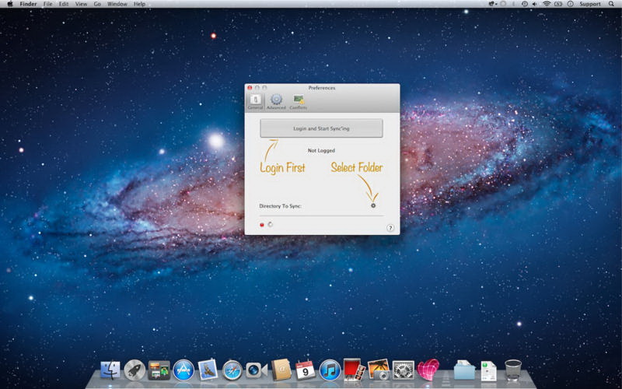This screenshot has width=622, height=389.
Task: Open Launchpad rocket icon in Dock
Action: click(135, 370)
